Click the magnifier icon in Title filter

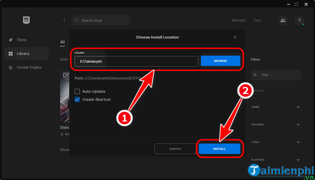tap(255, 74)
